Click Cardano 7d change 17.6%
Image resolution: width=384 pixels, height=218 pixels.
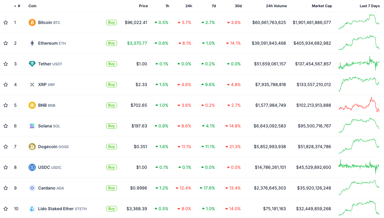pyautogui.click(x=207, y=188)
